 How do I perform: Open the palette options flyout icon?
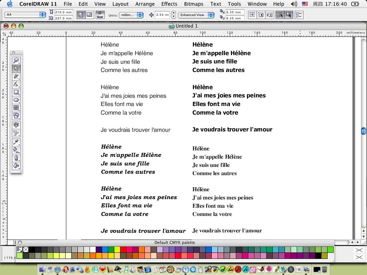tap(19, 250)
